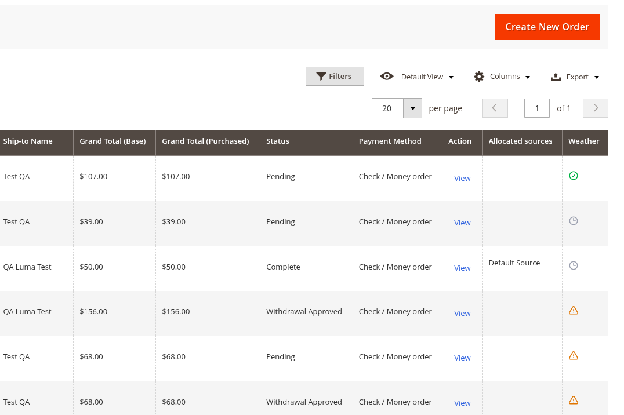This screenshot has width=624, height=415.
Task: Click the 'of 1' page count text
Action: 564,108
